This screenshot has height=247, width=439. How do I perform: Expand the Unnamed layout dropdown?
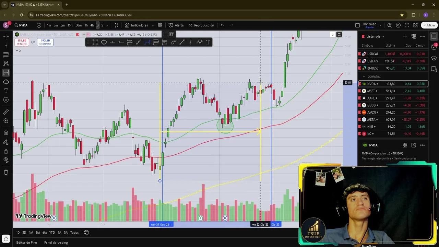(x=381, y=25)
